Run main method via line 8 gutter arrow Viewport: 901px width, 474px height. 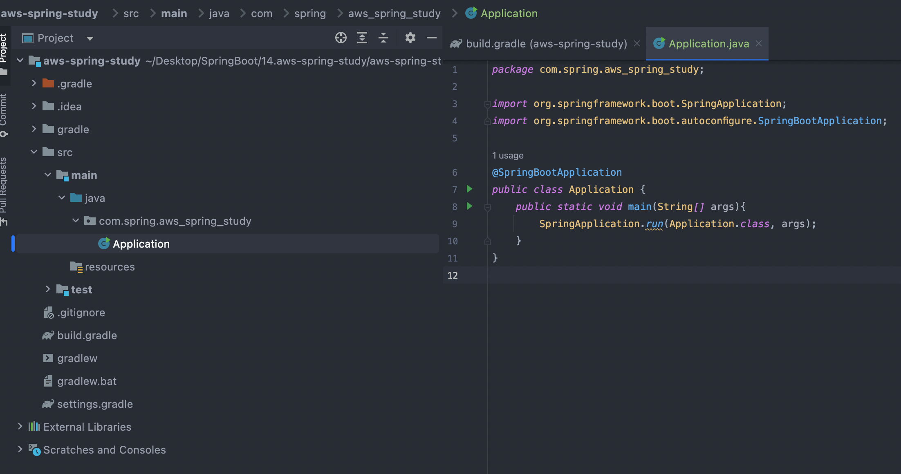469,206
